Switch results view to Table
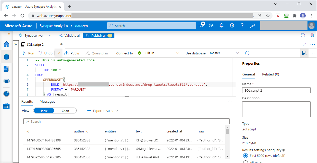Viewport: 317px width, 163px height. (44, 111)
